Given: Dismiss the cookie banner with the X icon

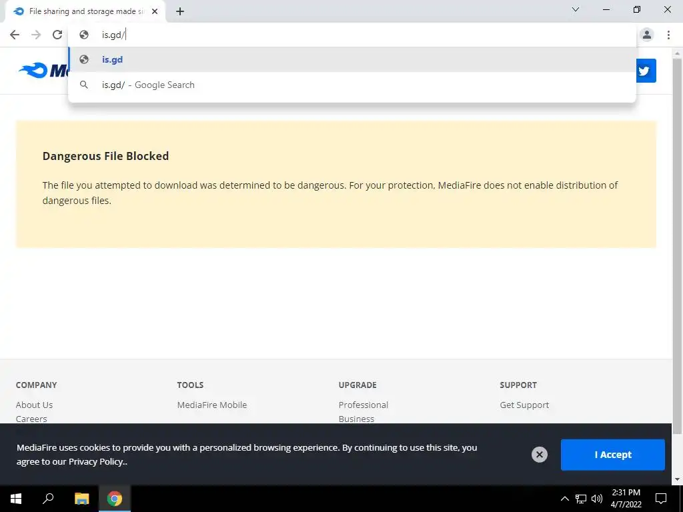Looking at the screenshot, I should tap(539, 455).
